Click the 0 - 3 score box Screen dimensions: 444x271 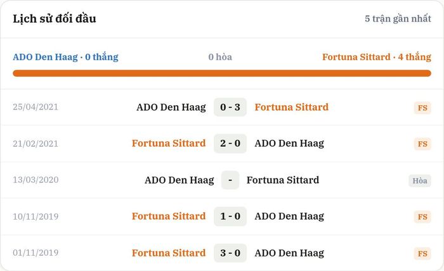pos(230,107)
